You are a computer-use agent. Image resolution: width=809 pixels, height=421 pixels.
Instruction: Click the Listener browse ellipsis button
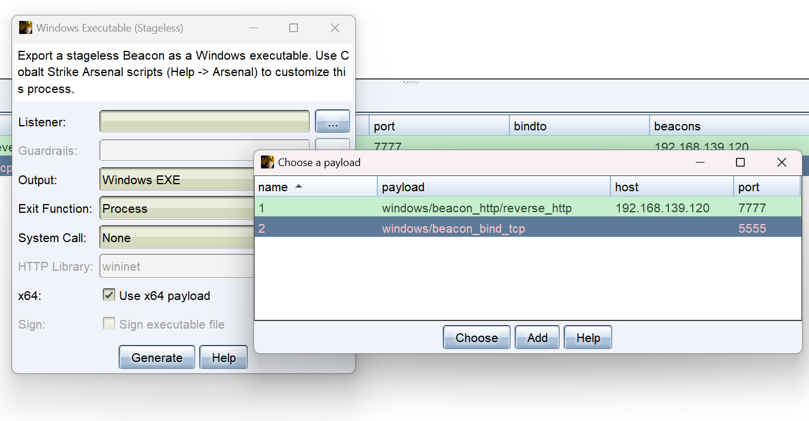coord(332,122)
